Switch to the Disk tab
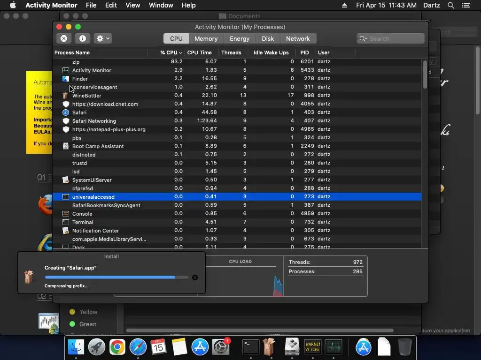This screenshot has height=360, width=481. [x=267, y=38]
